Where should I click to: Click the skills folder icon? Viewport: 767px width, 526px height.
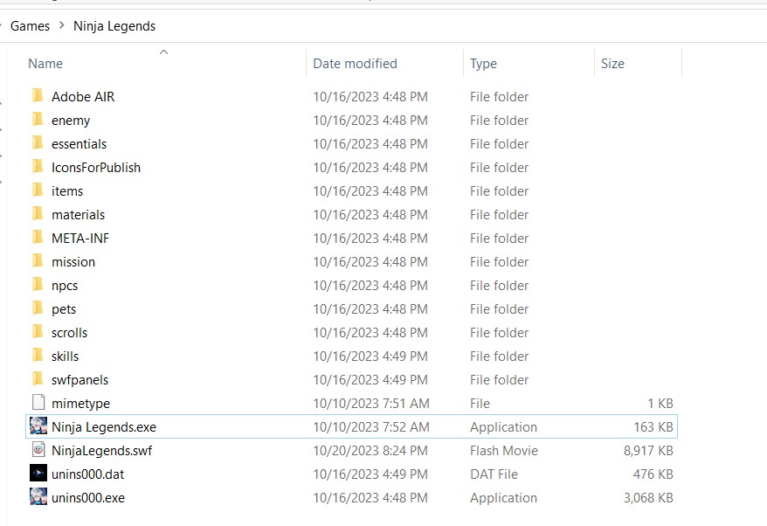[38, 356]
